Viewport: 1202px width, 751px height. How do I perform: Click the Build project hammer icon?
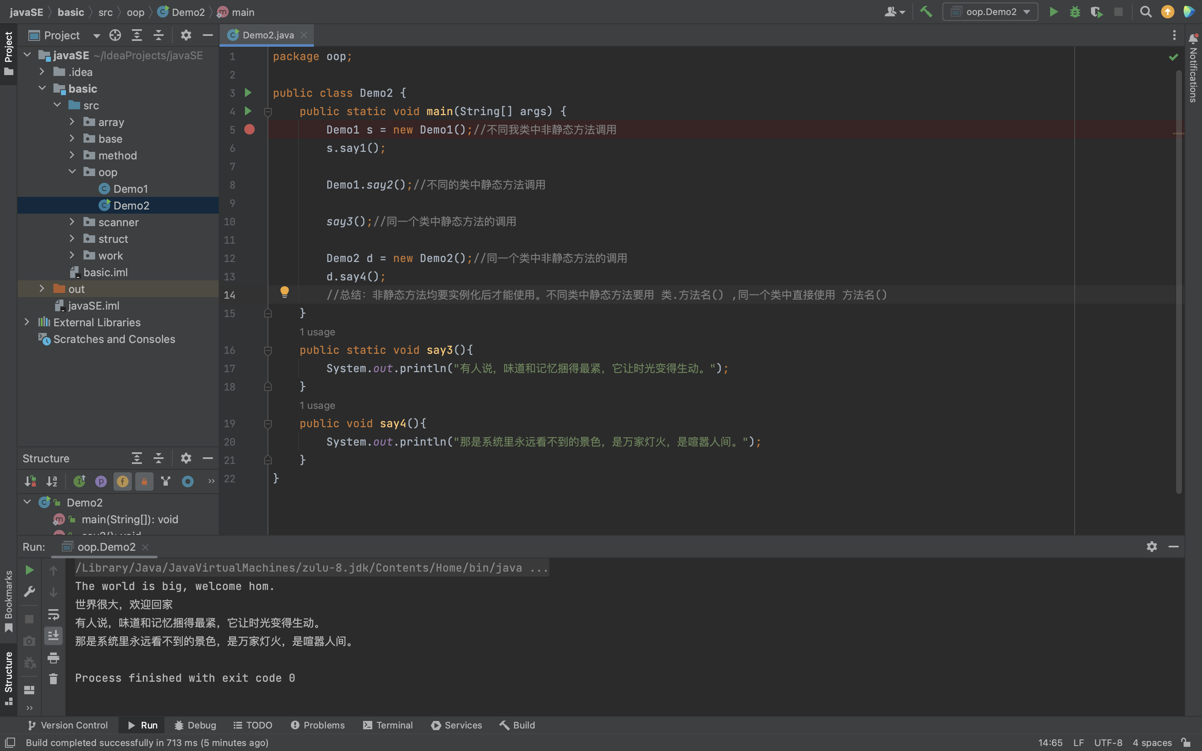point(926,12)
